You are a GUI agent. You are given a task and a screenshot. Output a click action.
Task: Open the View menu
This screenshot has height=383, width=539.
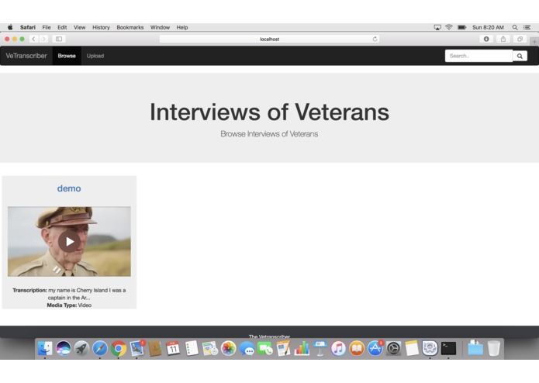79,27
